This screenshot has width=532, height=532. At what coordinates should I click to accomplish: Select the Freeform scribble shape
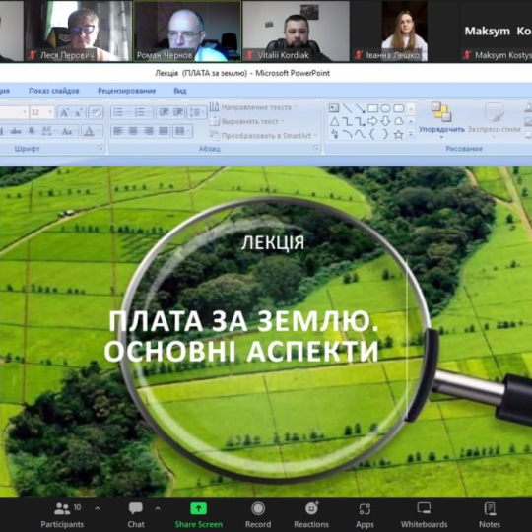click(334, 134)
